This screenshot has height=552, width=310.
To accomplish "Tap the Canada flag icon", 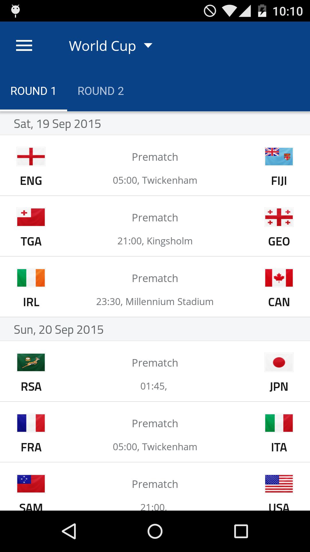I will pyautogui.click(x=279, y=278).
